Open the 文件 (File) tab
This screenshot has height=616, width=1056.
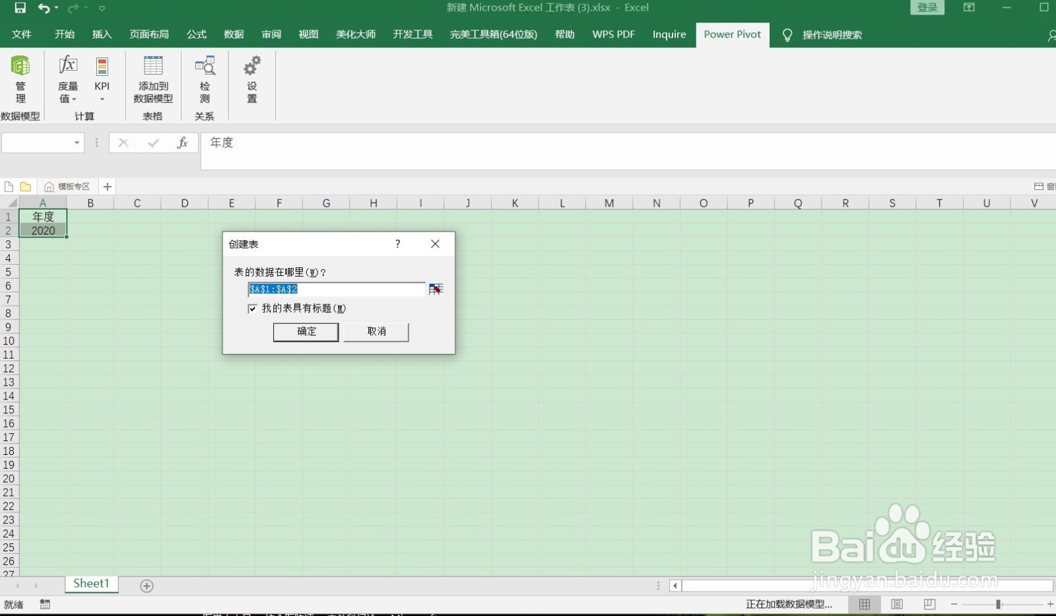[22, 34]
